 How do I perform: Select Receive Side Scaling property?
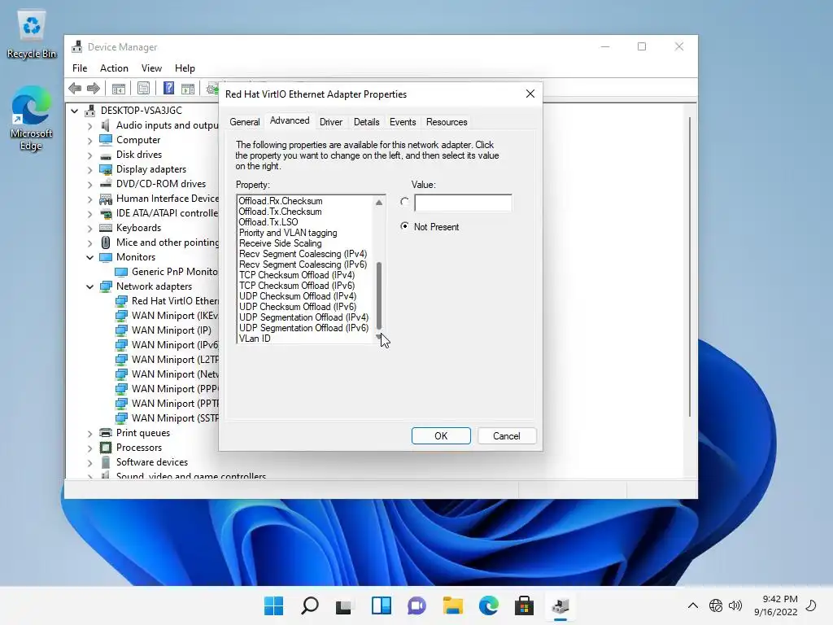pos(280,243)
